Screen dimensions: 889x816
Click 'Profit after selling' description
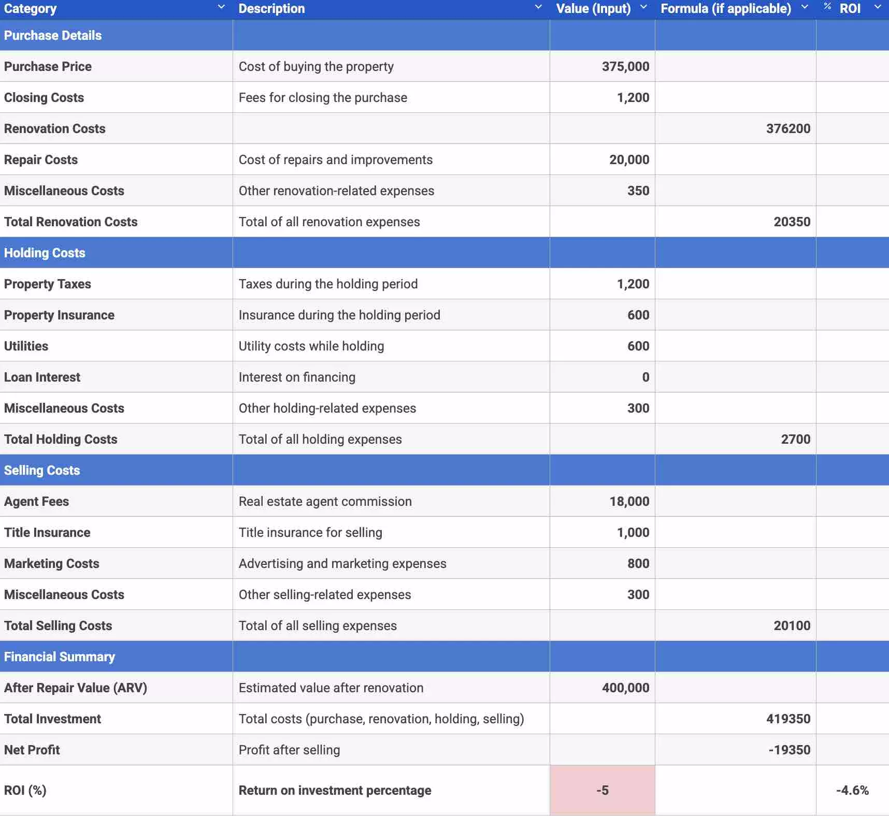click(289, 750)
